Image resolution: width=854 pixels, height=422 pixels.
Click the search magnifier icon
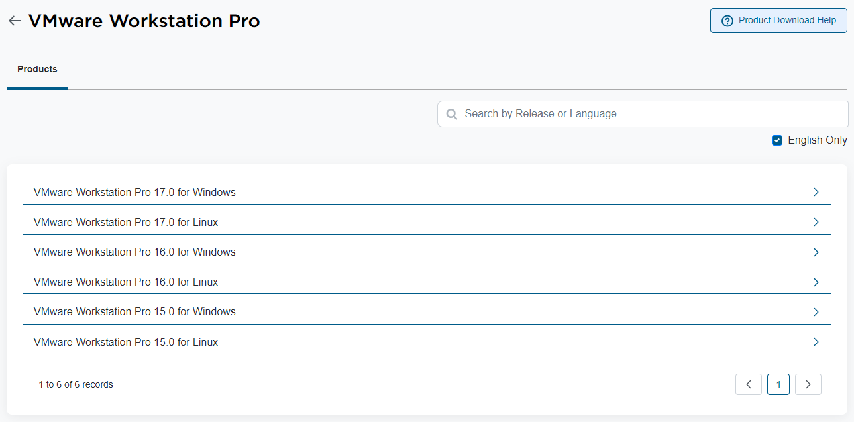point(452,114)
